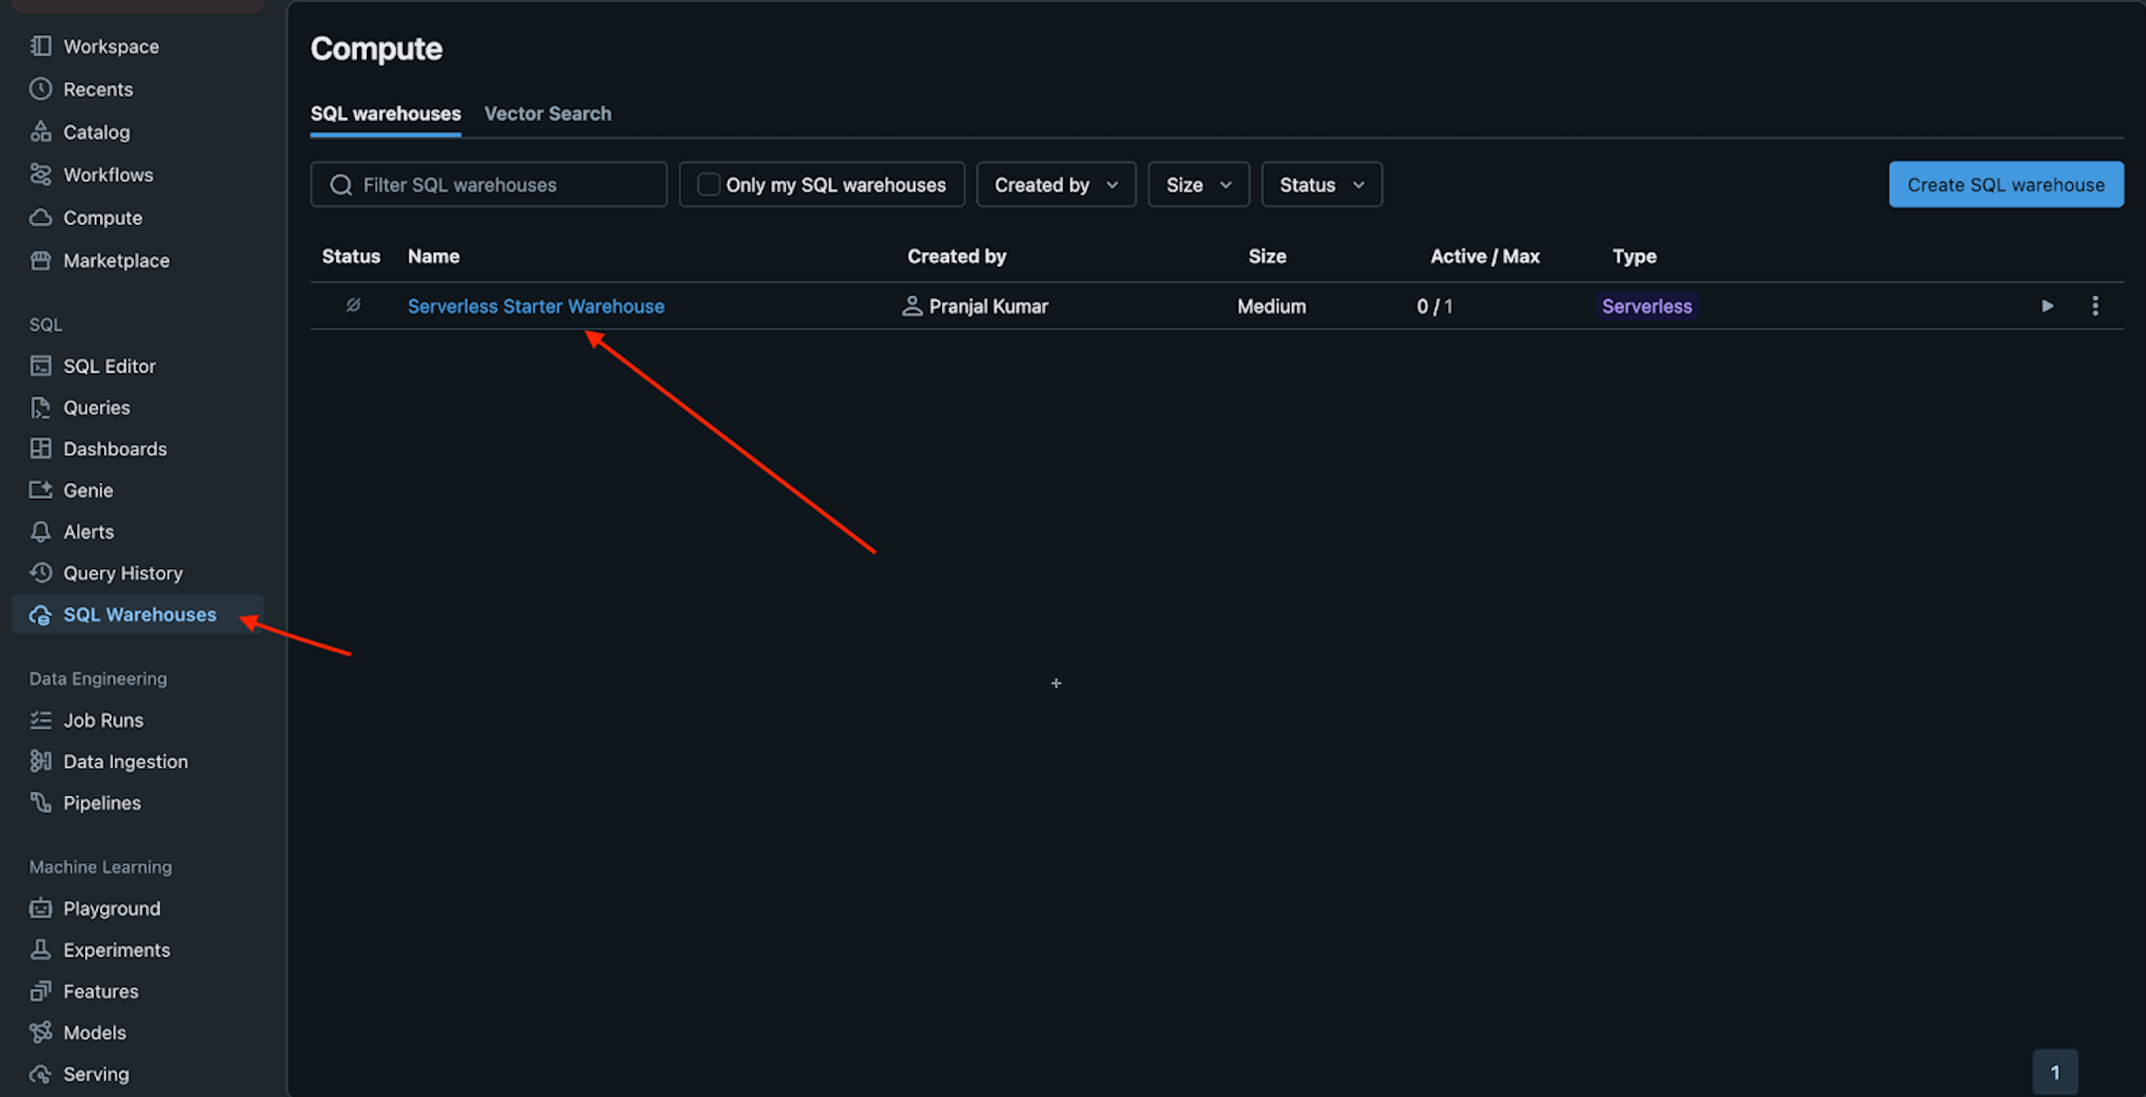Toggle Only my SQL warehouses checkbox
The width and height of the screenshot is (2146, 1097).
point(709,184)
